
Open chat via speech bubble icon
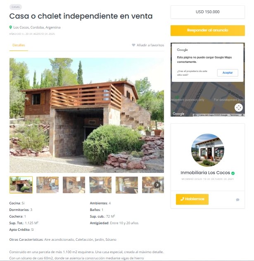pyautogui.click(x=238, y=200)
